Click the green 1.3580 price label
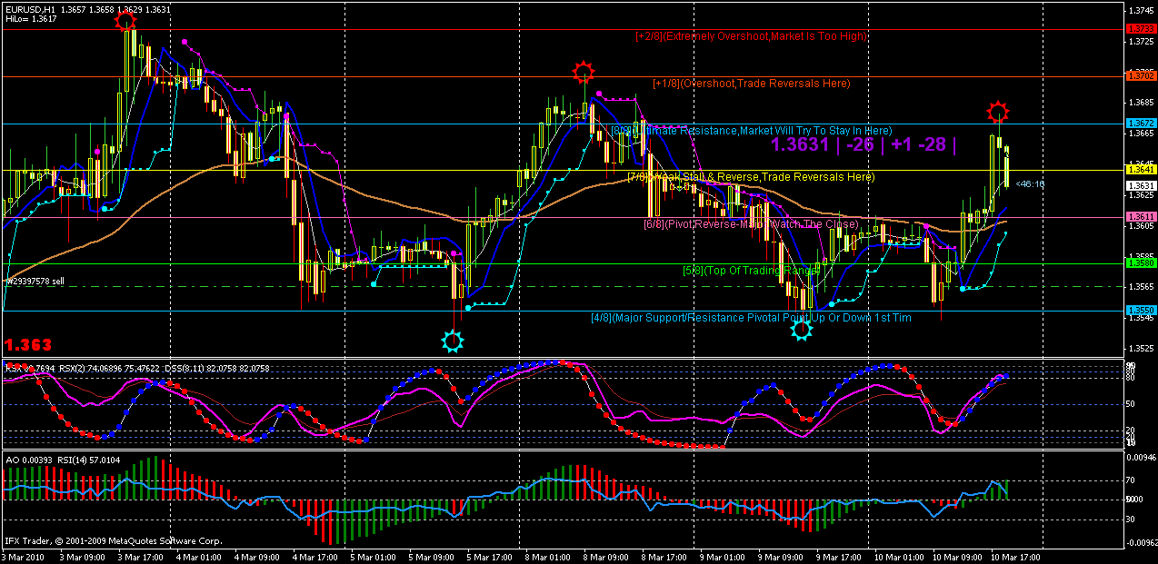This screenshot has height=564, width=1158. (1140, 263)
